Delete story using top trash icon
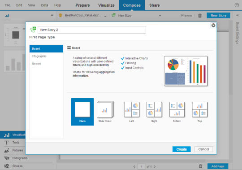 tap(200, 15)
